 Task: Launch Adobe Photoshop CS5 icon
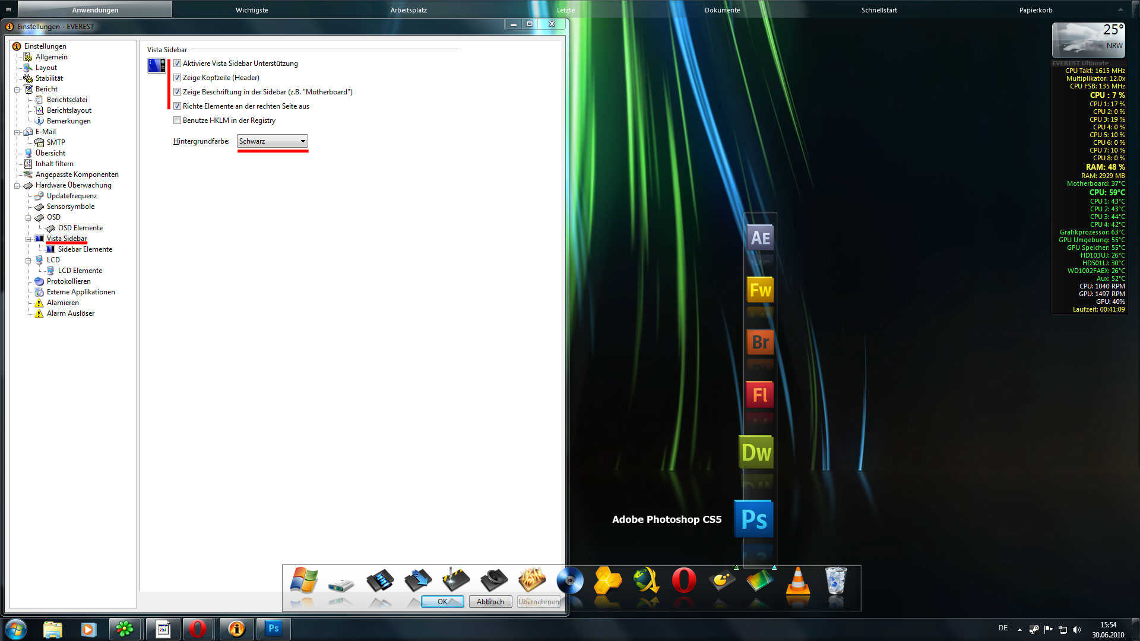tap(753, 519)
